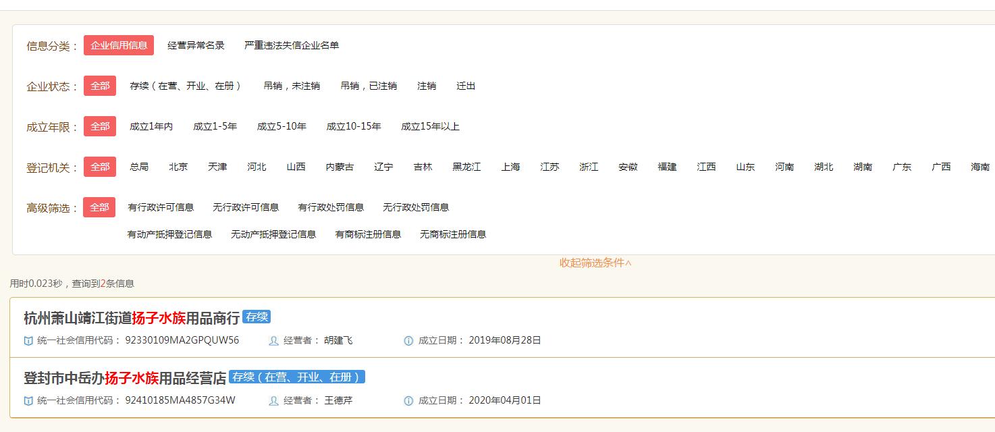
Task: Switch to 经营异常名录 category
Action: pos(194,45)
